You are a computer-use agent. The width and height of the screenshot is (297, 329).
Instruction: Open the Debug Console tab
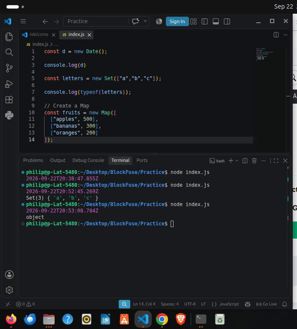(88, 160)
